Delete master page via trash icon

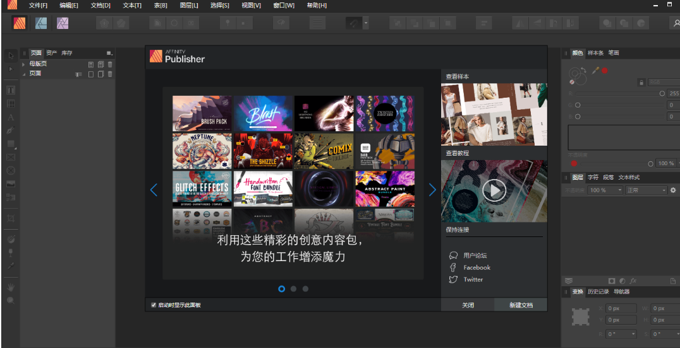(110, 64)
